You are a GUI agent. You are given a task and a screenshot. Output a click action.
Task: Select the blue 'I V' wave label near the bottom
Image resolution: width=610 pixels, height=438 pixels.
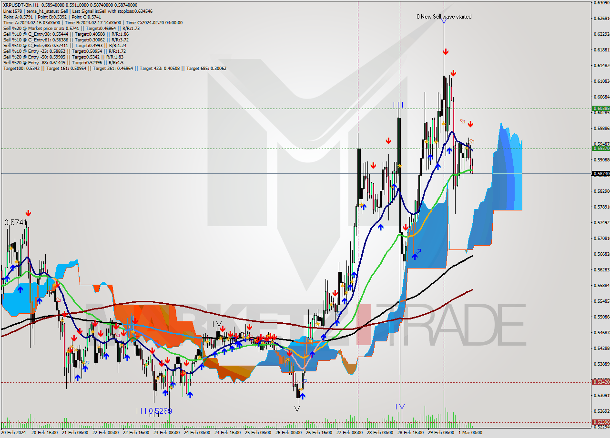pos(400,406)
